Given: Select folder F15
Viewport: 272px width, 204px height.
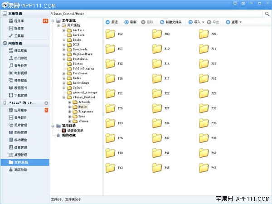Looking at the screenshot, I should click(x=208, y=63).
